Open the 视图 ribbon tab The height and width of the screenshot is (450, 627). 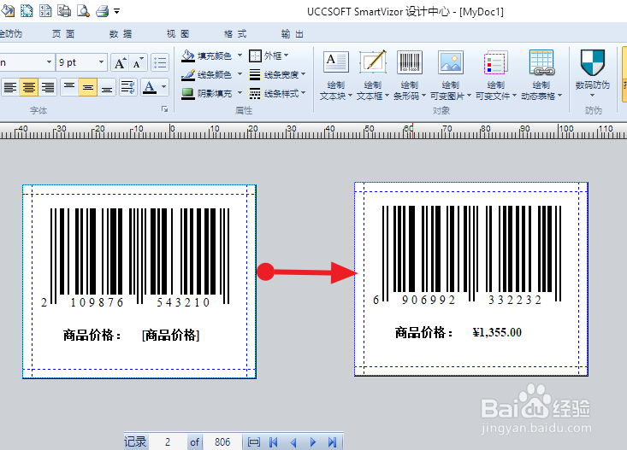178,34
